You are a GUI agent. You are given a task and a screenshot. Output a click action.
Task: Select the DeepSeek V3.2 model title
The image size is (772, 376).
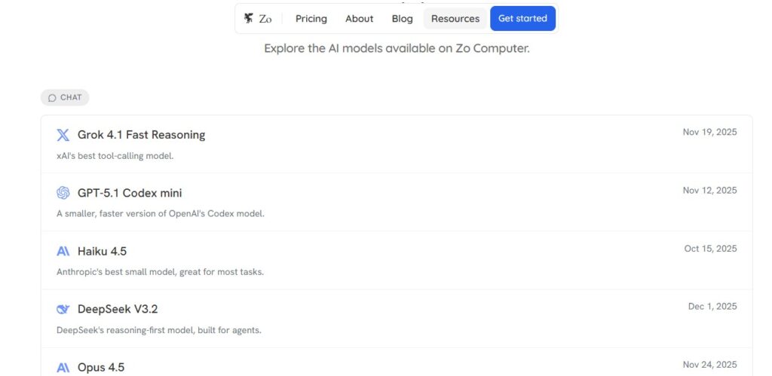click(x=118, y=309)
